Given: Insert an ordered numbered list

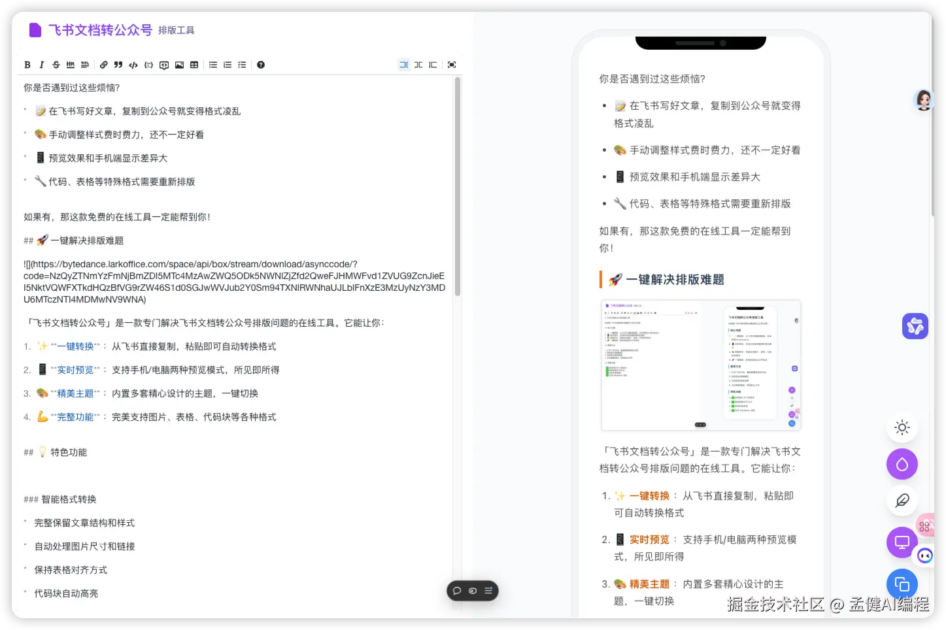Looking at the screenshot, I should pos(228,65).
